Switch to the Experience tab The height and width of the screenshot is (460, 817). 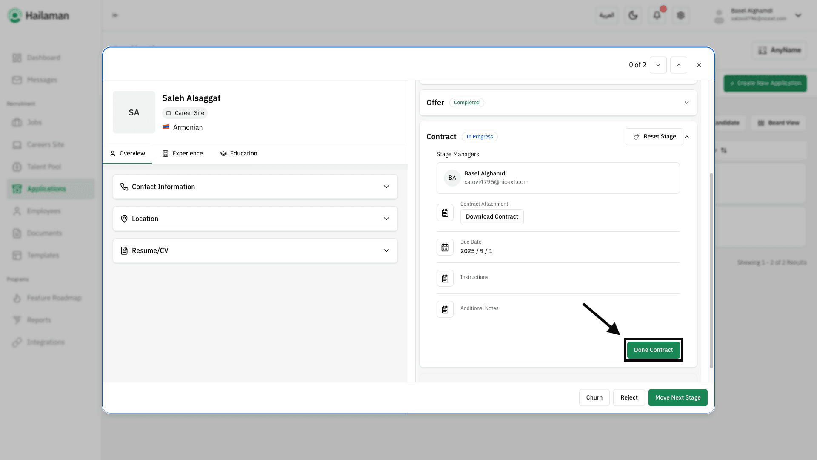pyautogui.click(x=183, y=153)
